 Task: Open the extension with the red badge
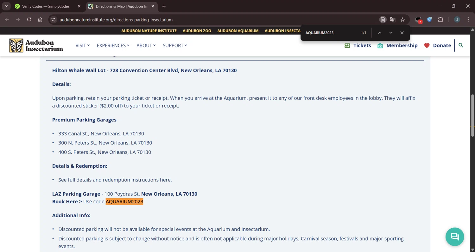[419, 20]
